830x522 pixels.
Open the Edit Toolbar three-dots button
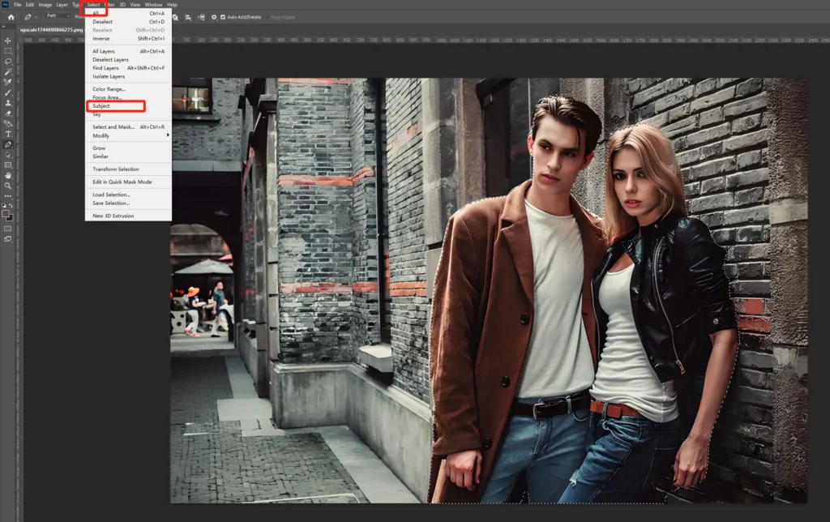coord(8,196)
